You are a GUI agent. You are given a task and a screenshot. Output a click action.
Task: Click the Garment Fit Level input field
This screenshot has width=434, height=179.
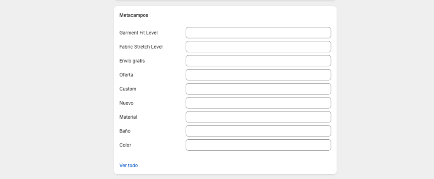click(x=258, y=33)
